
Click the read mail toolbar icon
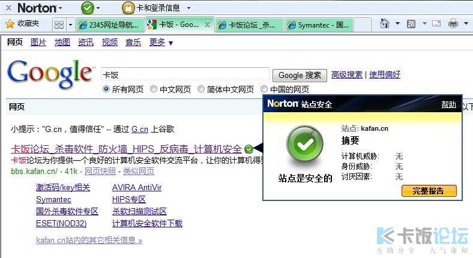436,23
